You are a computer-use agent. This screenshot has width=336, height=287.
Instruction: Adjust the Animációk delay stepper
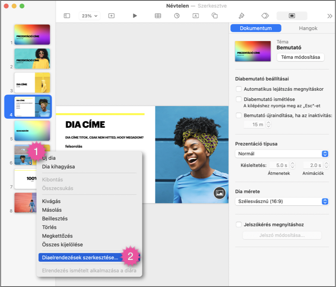pyautogui.click(x=327, y=165)
